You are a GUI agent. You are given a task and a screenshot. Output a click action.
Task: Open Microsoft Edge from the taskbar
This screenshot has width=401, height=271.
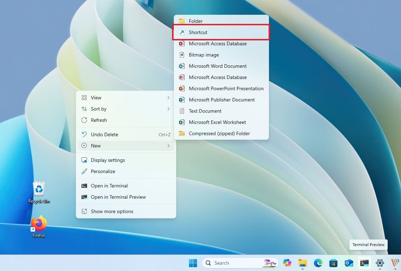coord(318,263)
